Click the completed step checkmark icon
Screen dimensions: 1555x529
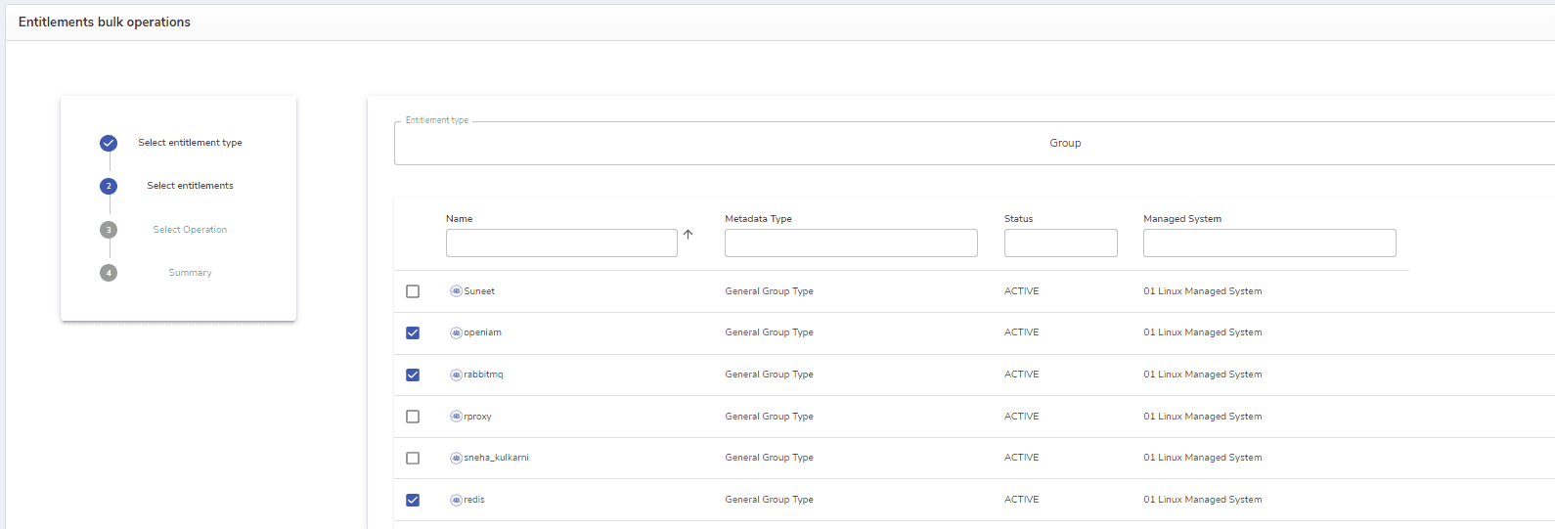pyautogui.click(x=109, y=143)
